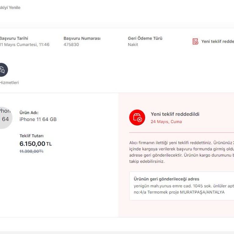Click the offer amount 6.150,00 TL
234x234 pixels.
[35, 144]
